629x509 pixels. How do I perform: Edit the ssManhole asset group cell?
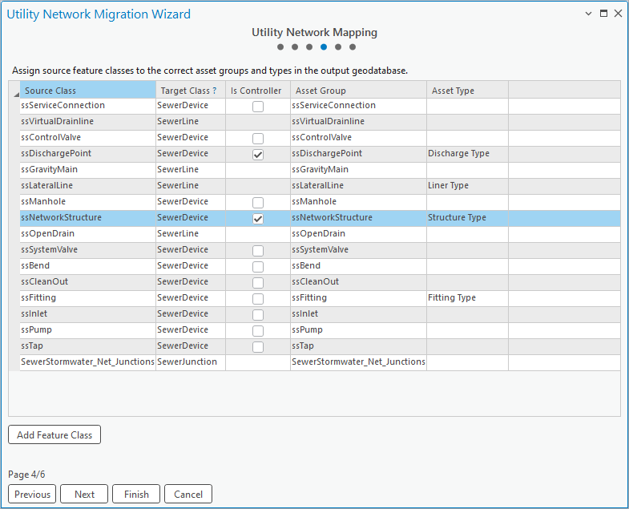(359, 202)
